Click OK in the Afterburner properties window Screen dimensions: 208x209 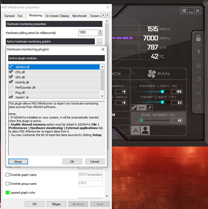34,204
